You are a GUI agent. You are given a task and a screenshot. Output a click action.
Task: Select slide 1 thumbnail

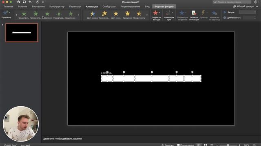pos(22,32)
